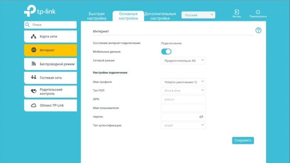
Task: Click the Подключение status text
Action: [x=171, y=43]
